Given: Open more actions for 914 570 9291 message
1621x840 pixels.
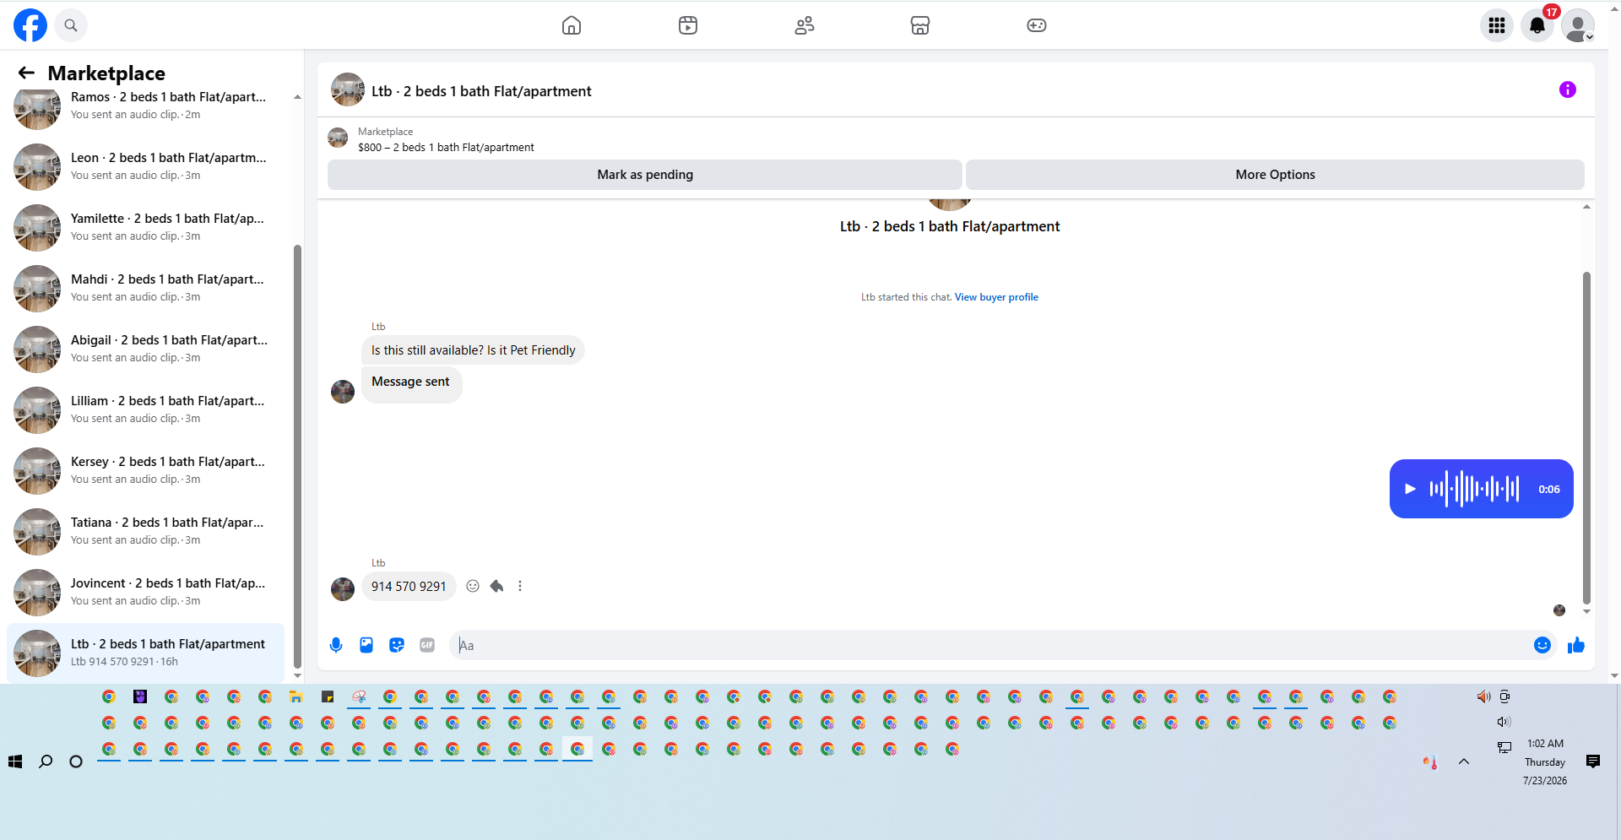Looking at the screenshot, I should pyautogui.click(x=520, y=586).
